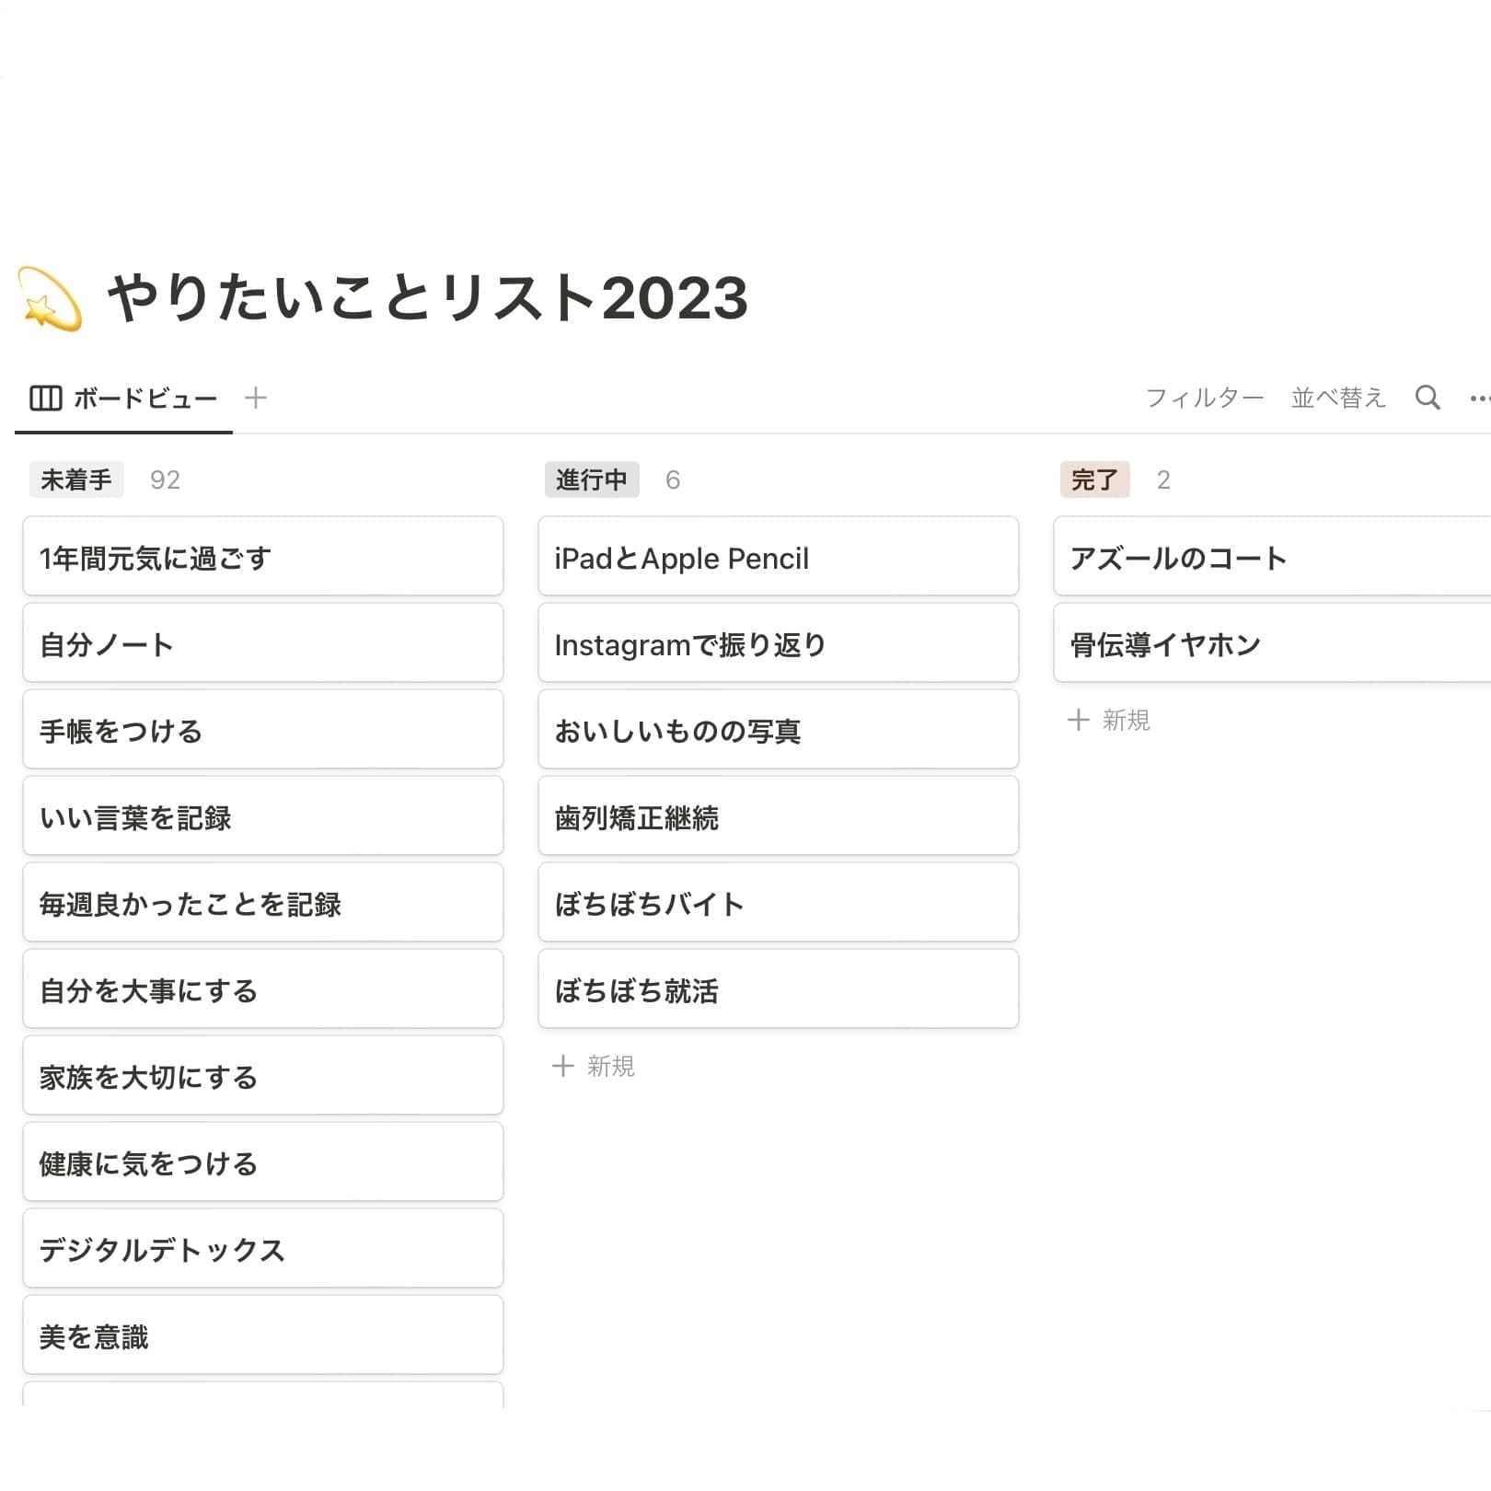
Task: Click the plus icon to add a new view
Action: pyautogui.click(x=255, y=397)
